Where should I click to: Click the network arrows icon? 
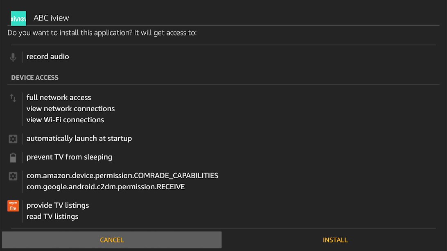[x=13, y=98]
